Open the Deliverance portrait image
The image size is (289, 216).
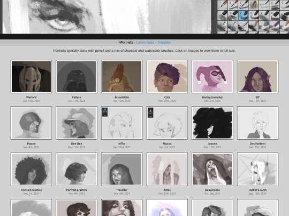pyautogui.click(x=212, y=169)
